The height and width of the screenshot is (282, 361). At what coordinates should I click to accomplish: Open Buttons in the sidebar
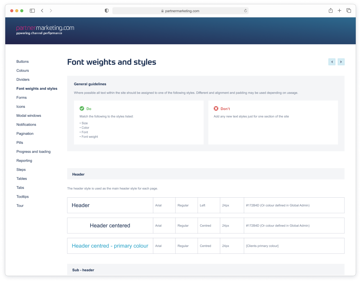[x=23, y=61]
